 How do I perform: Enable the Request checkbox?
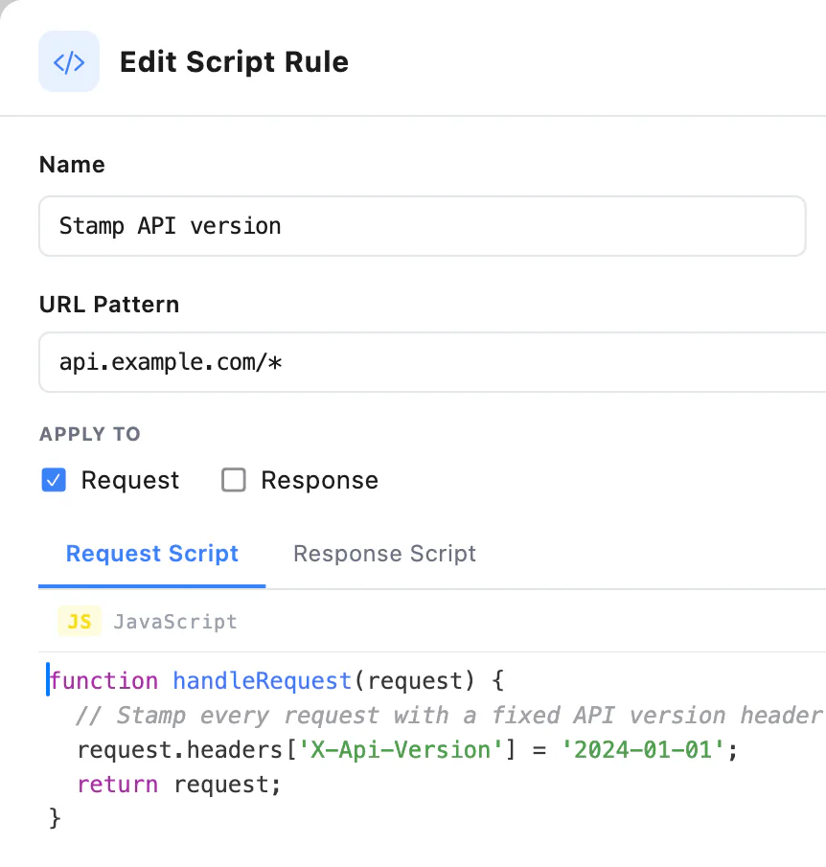54,479
